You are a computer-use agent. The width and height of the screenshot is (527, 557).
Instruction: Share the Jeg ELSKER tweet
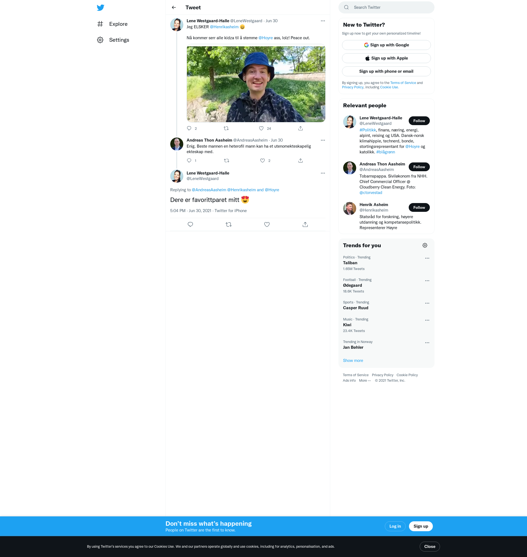301,128
